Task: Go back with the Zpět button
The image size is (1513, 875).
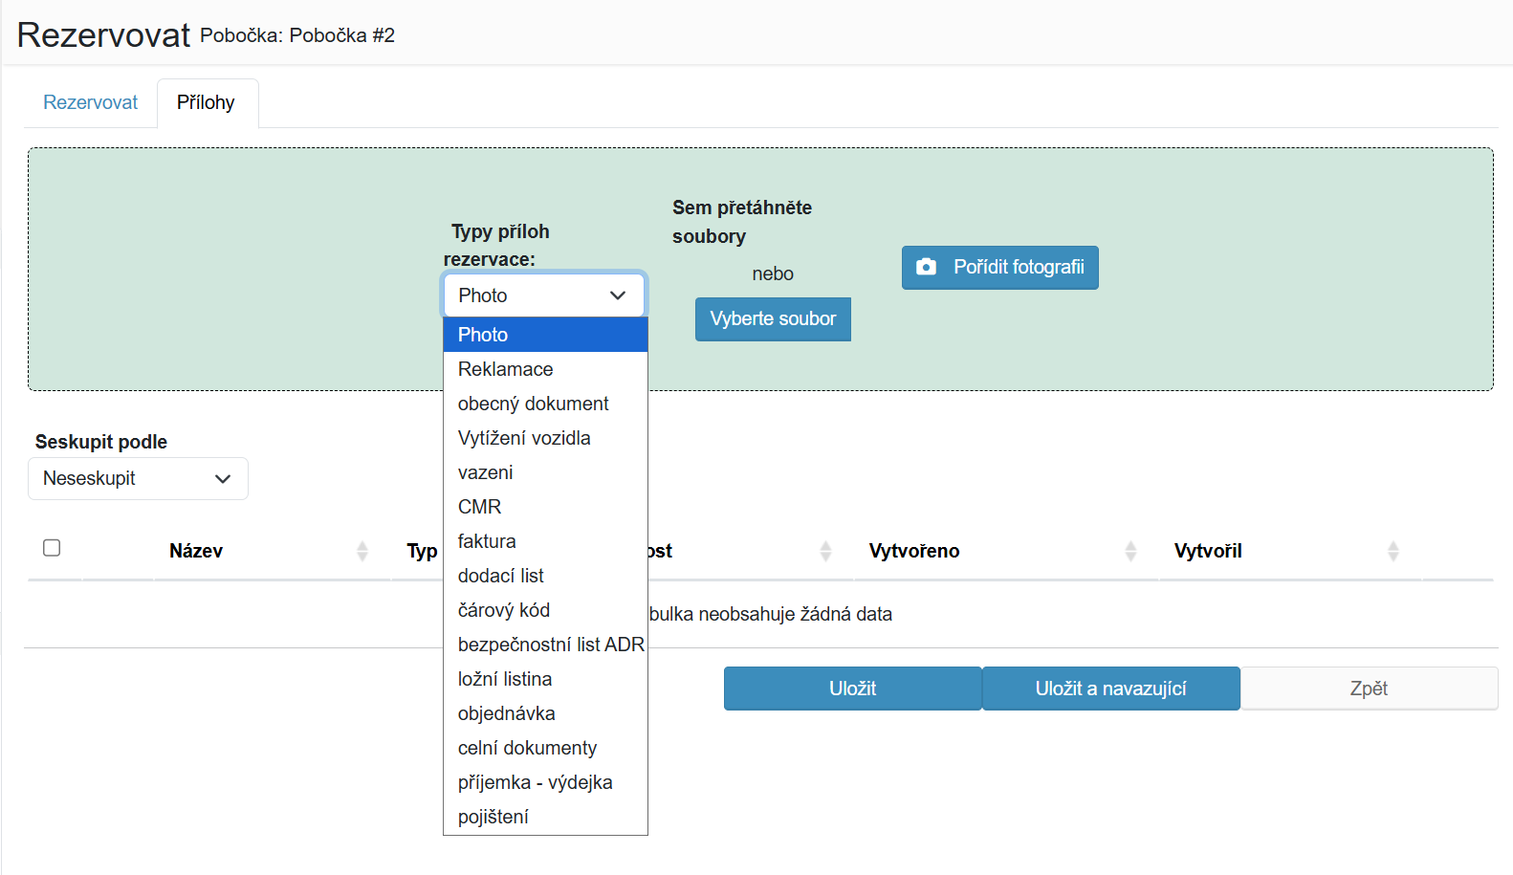Action: [1369, 689]
